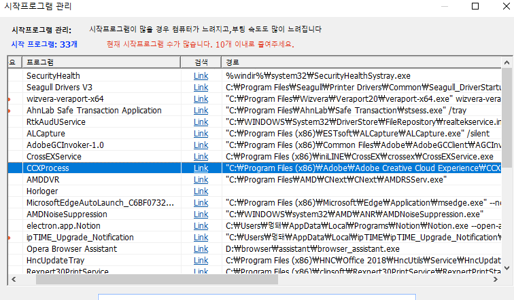514x300 pixels.
Task: Click the scroll up arrow of the list
Action: tap(507, 62)
